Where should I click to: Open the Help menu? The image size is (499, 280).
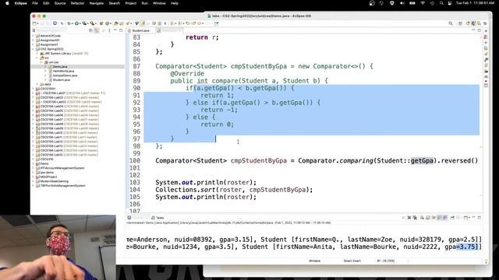tap(175, 3)
